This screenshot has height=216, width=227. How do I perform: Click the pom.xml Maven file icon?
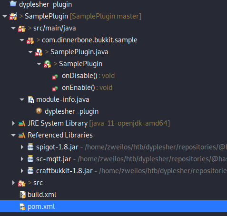22,206
